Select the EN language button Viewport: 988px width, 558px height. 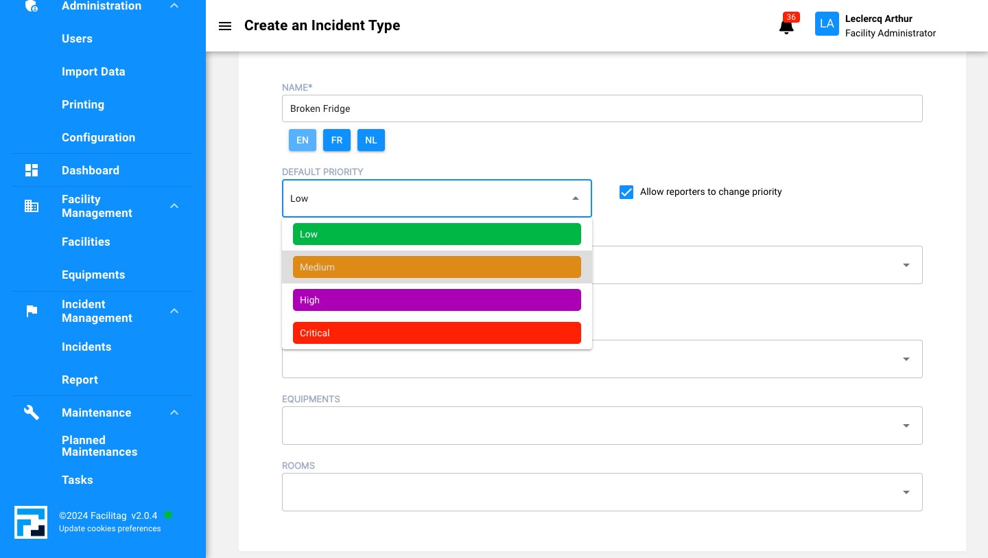(302, 140)
